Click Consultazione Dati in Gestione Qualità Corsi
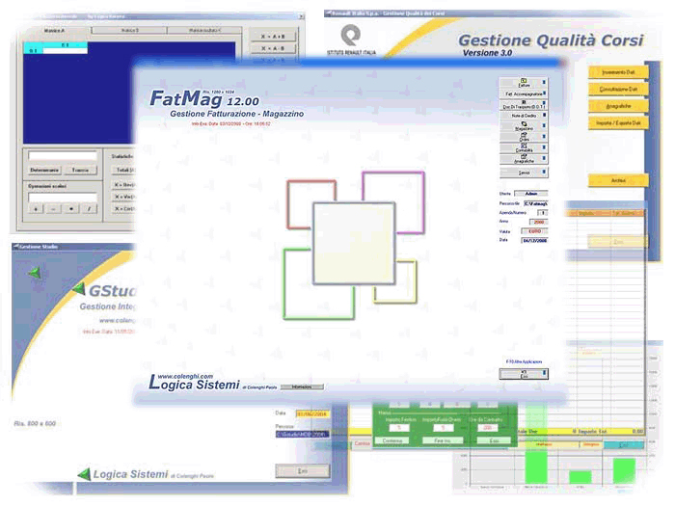675x506 pixels. (618, 89)
